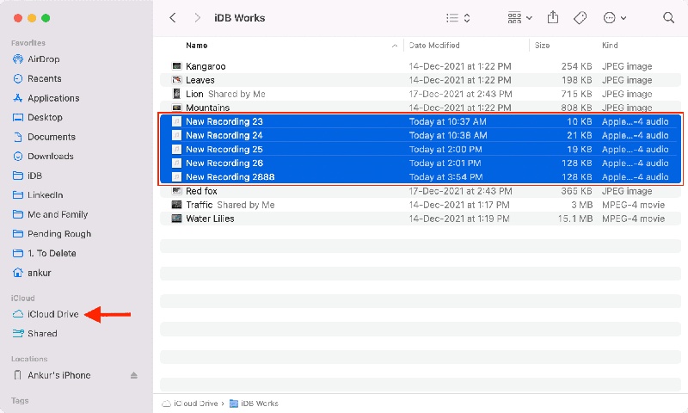Select the Water Lilies movie
This screenshot has width=688, height=413.
tap(421, 219)
